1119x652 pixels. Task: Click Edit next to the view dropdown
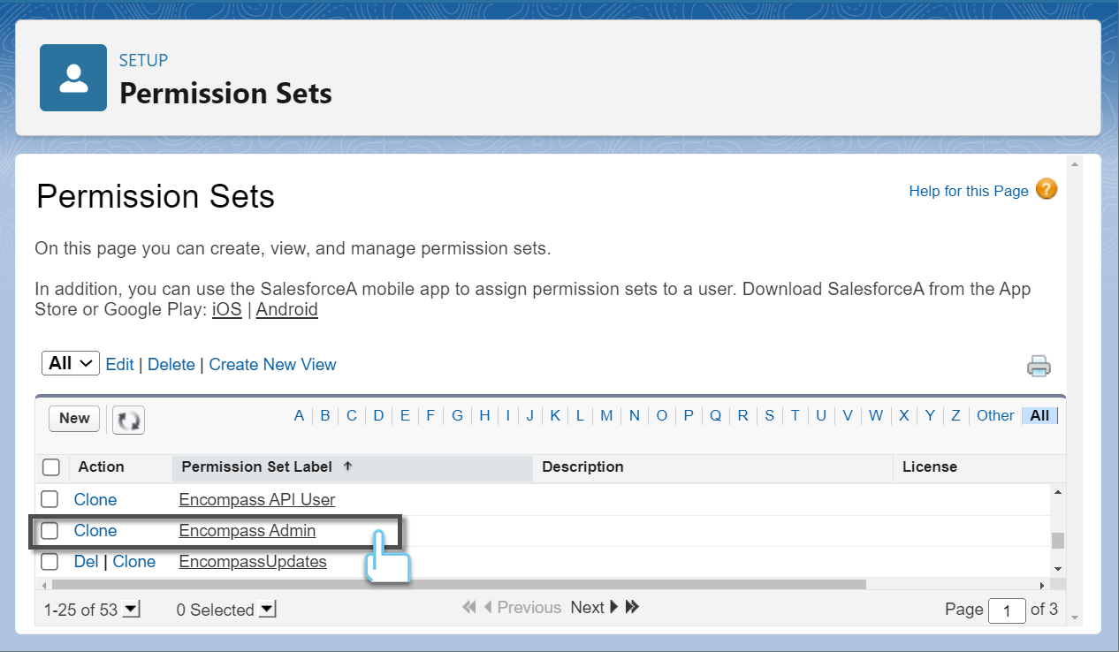point(119,365)
